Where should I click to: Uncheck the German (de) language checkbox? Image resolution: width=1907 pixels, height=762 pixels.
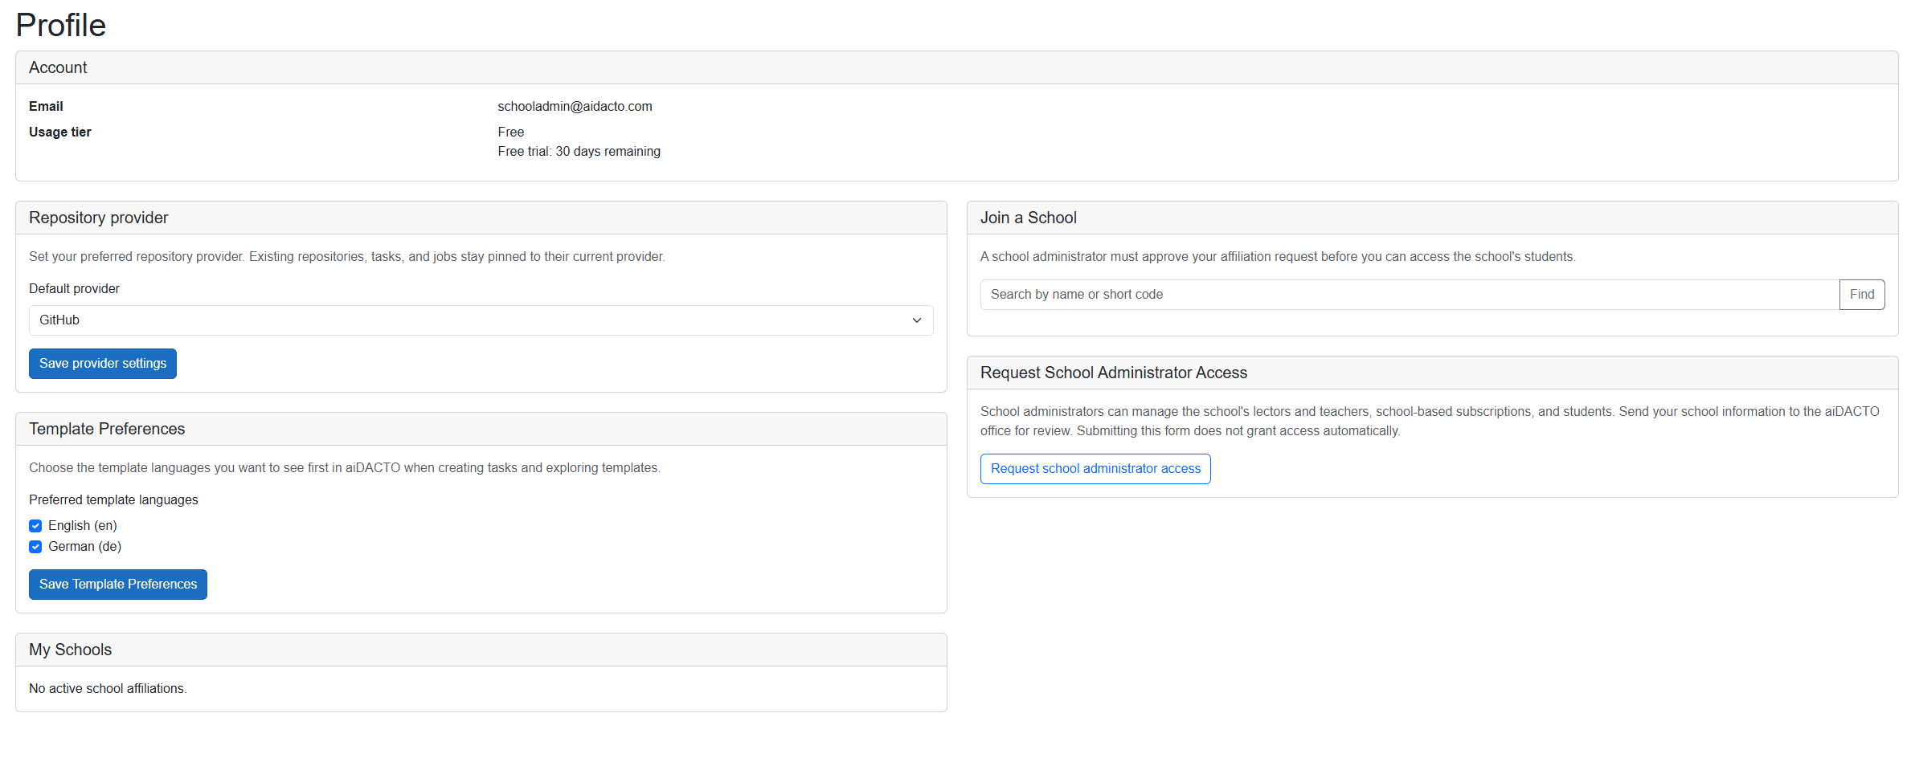[35, 547]
